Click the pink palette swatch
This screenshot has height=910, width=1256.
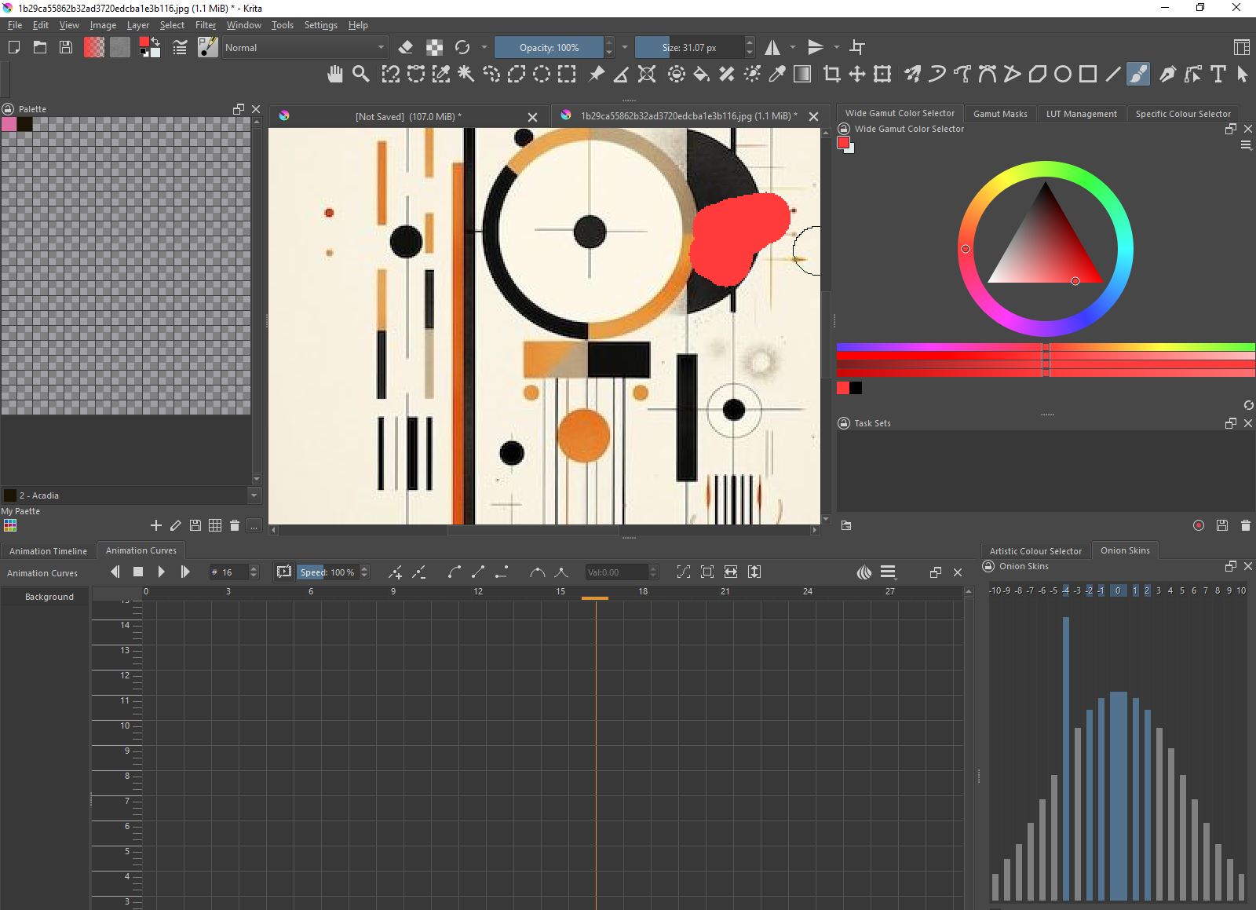click(x=9, y=124)
